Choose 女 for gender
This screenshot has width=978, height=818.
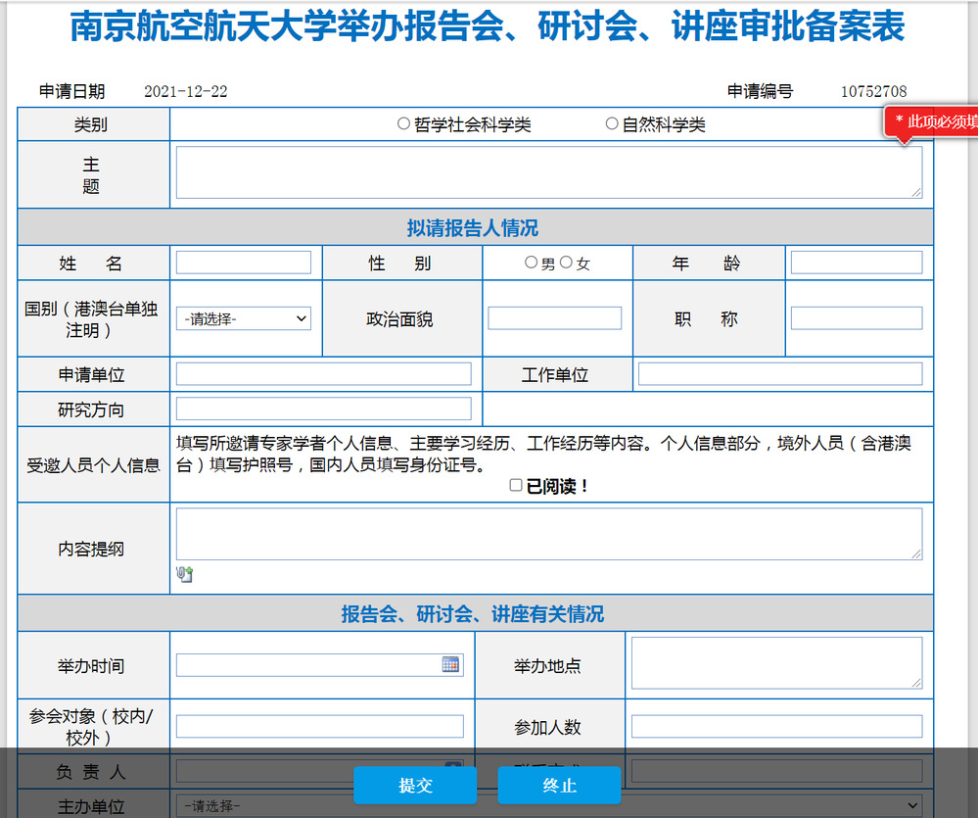click(x=566, y=263)
